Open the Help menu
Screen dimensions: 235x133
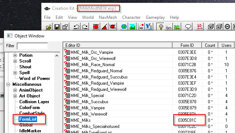coord(174,17)
